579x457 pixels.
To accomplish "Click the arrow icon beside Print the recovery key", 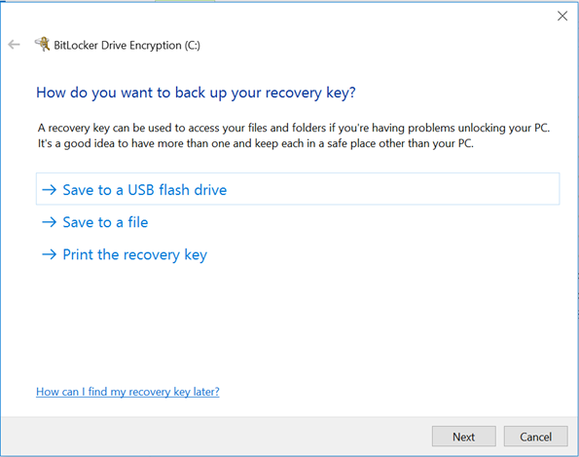I will [x=49, y=254].
